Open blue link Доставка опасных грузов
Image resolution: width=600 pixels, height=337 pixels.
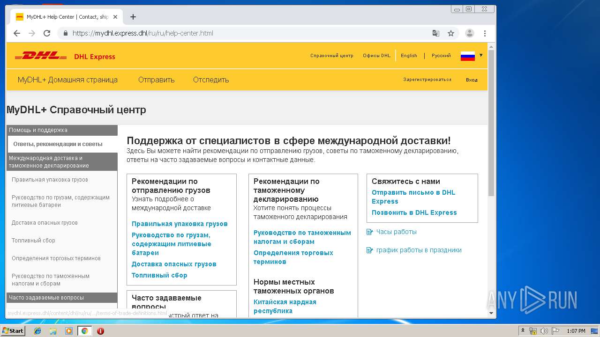(x=174, y=264)
